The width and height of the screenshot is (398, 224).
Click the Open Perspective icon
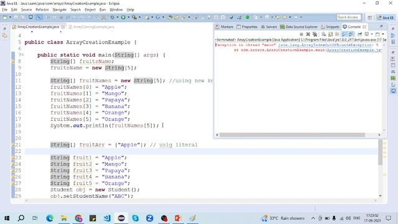(369, 17)
